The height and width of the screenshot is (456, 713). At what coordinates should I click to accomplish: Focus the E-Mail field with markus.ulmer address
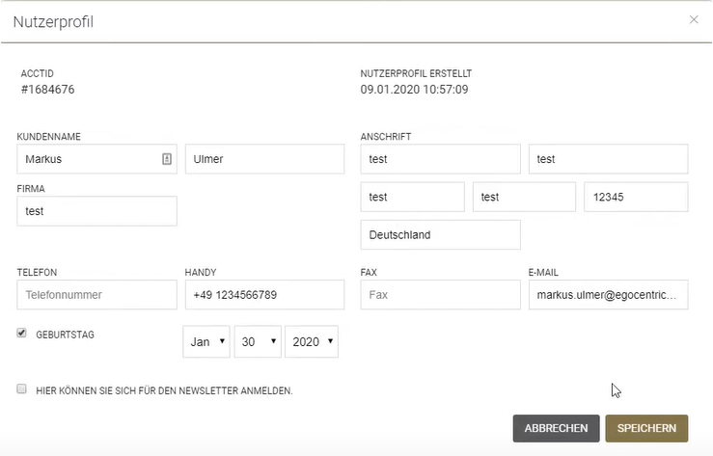coord(607,294)
